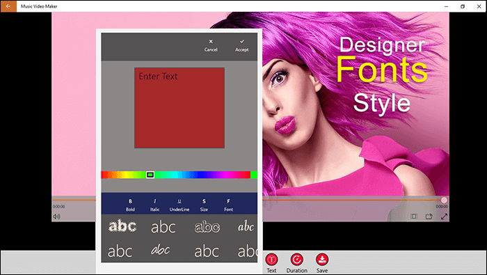Choose the handwritten script abc font
The width and height of the screenshot is (487, 275).
(161, 249)
